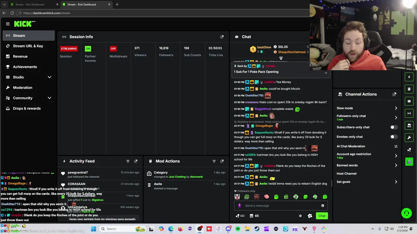Click the green clapperboard icon in right rail
This screenshot has height=234, width=417.
click(x=409, y=161)
